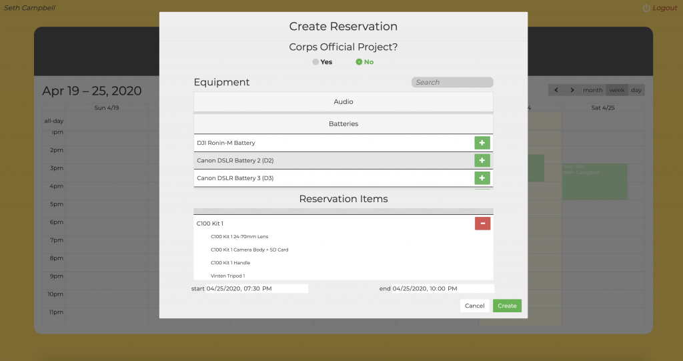Screen dimensions: 683x361
Task: Switch calendar to week view
Action: click(x=617, y=90)
